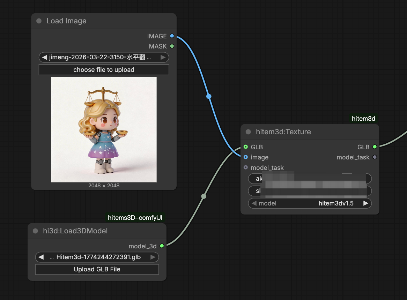The height and width of the screenshot is (300, 407).
Task: Click the Upload GLB File button
Action: pyautogui.click(x=97, y=269)
